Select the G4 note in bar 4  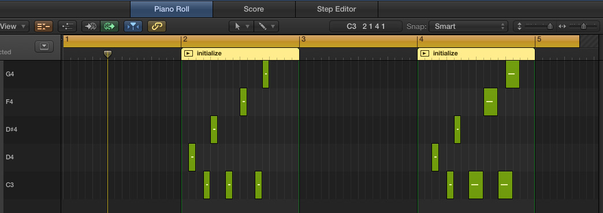click(513, 74)
